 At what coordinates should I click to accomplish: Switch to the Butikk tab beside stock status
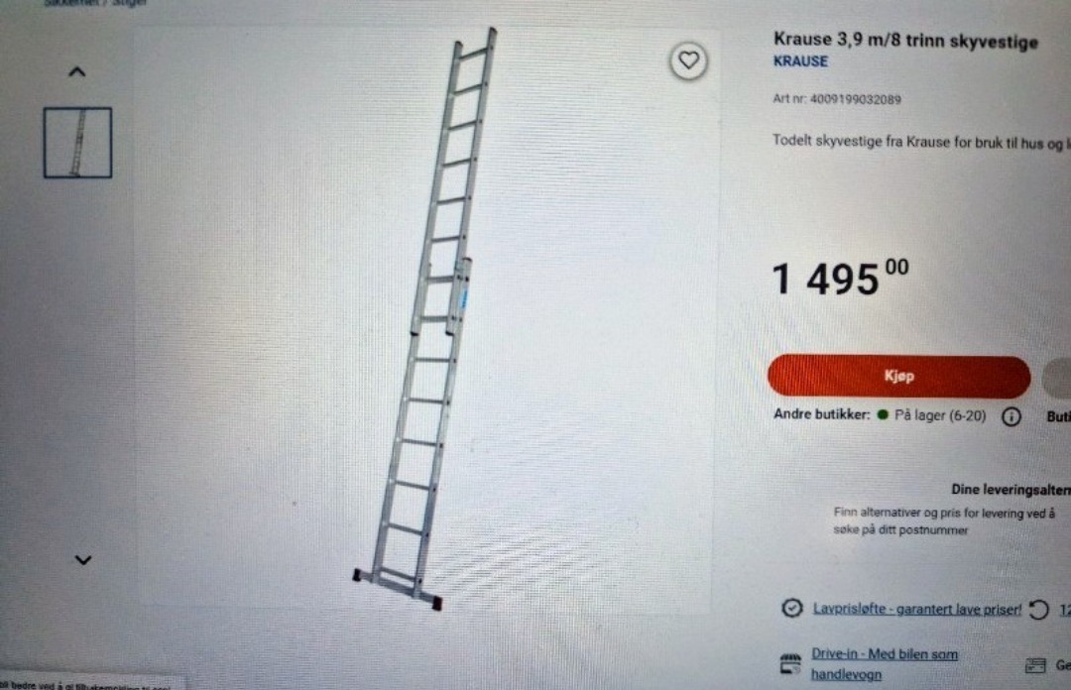1059,416
